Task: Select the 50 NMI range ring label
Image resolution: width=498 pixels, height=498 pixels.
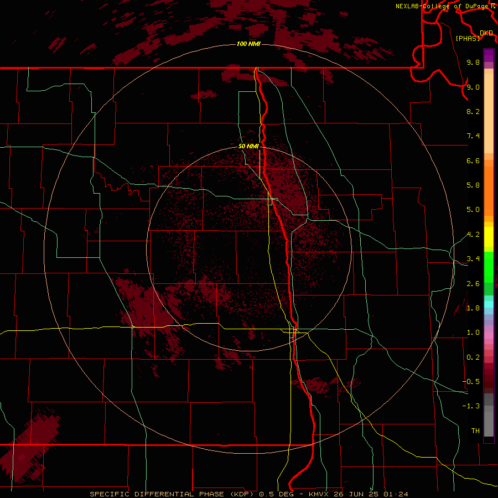Action: 248,146
